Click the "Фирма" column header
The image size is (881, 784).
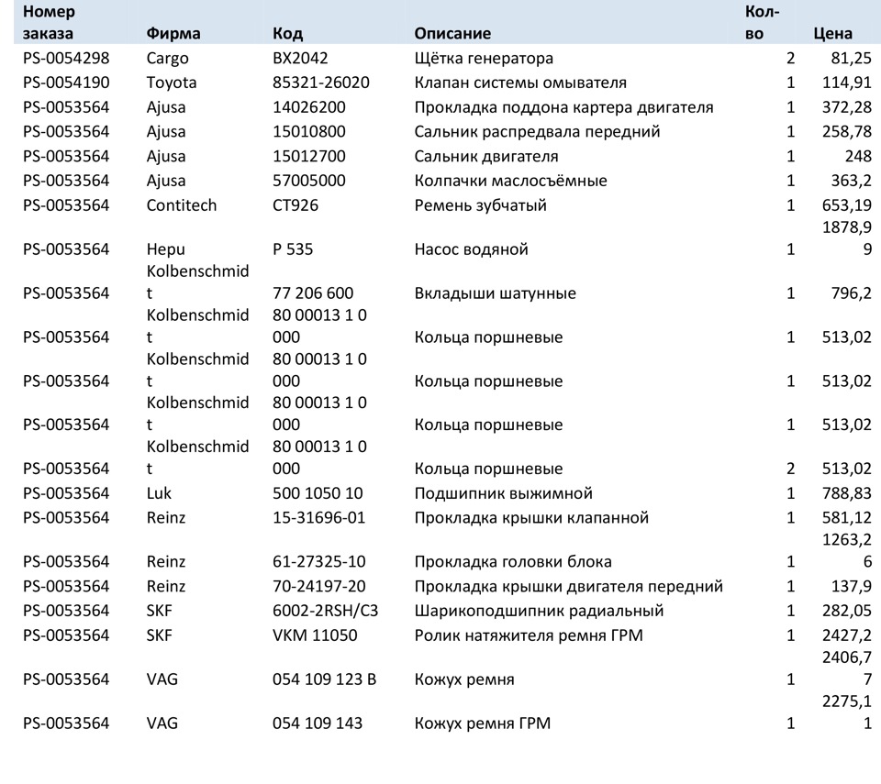(x=173, y=33)
